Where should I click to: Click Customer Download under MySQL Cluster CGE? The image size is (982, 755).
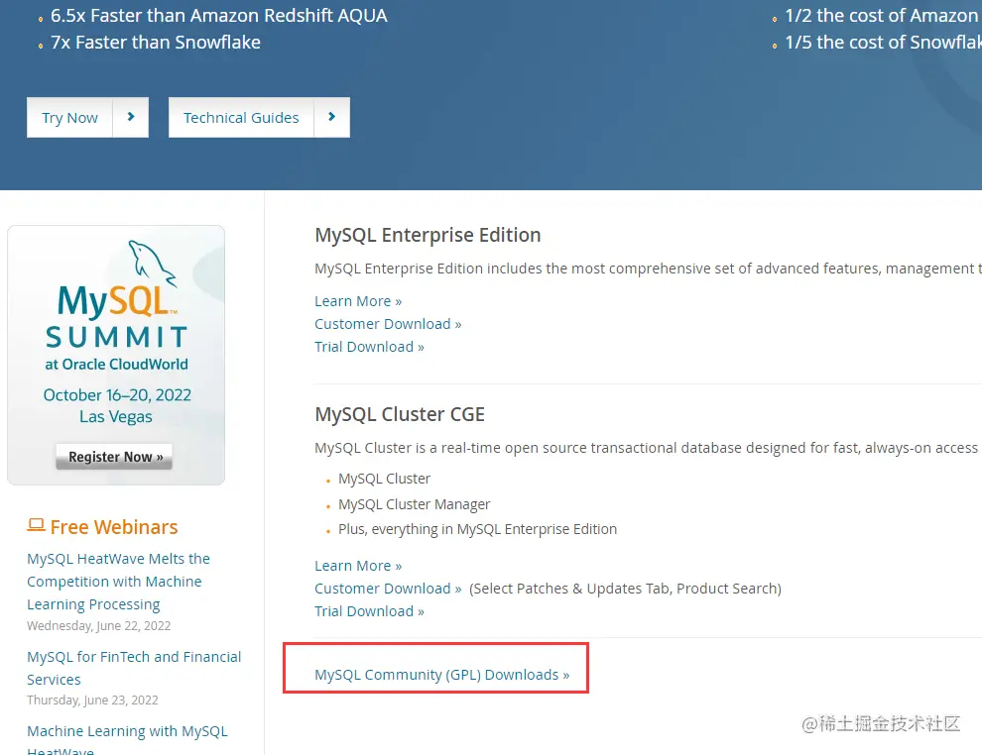point(388,589)
